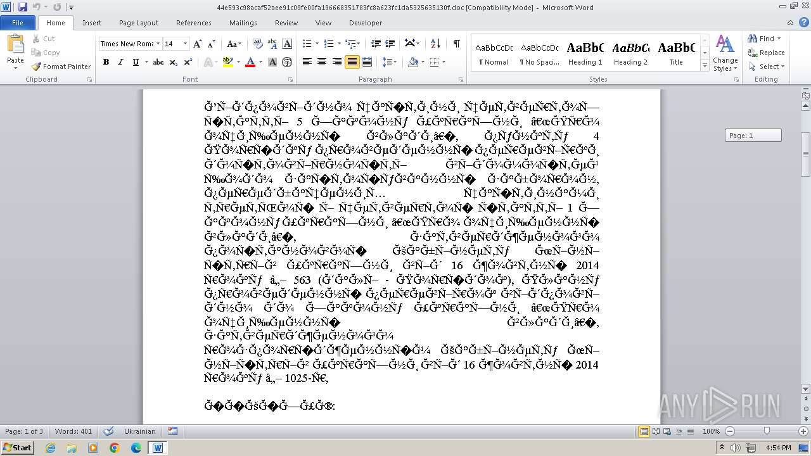
Task: Toggle Superscript formatting
Action: (x=188, y=62)
